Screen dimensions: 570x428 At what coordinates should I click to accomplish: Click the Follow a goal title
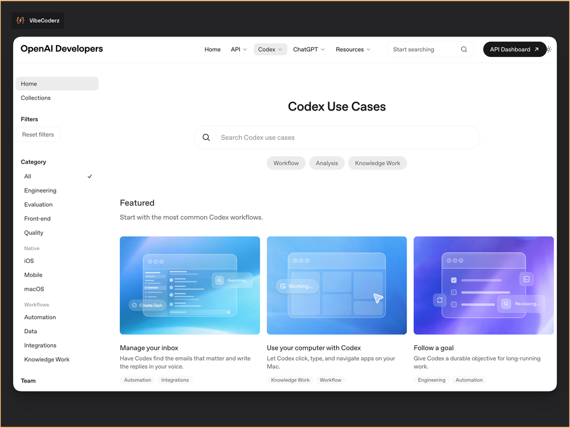(434, 348)
